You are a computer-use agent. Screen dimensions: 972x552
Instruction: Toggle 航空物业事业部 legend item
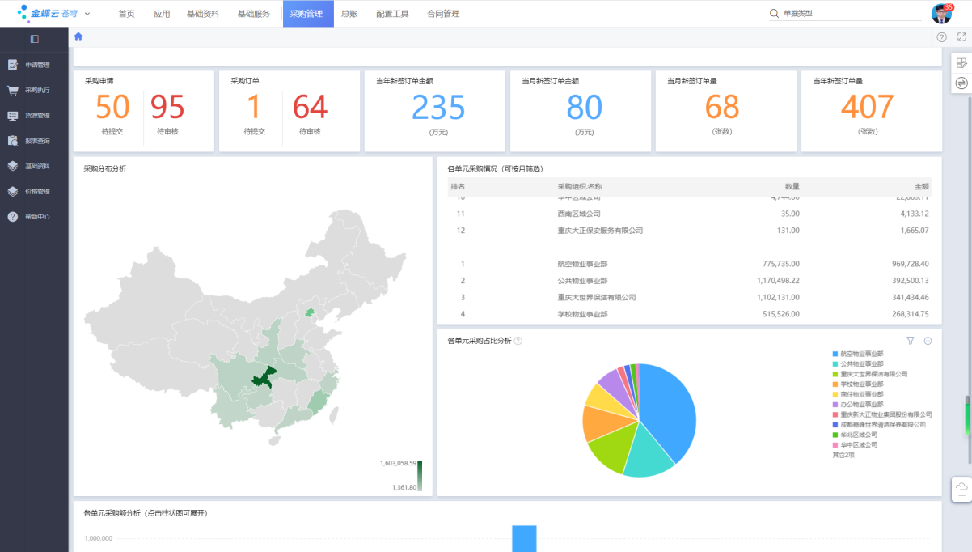coord(861,354)
